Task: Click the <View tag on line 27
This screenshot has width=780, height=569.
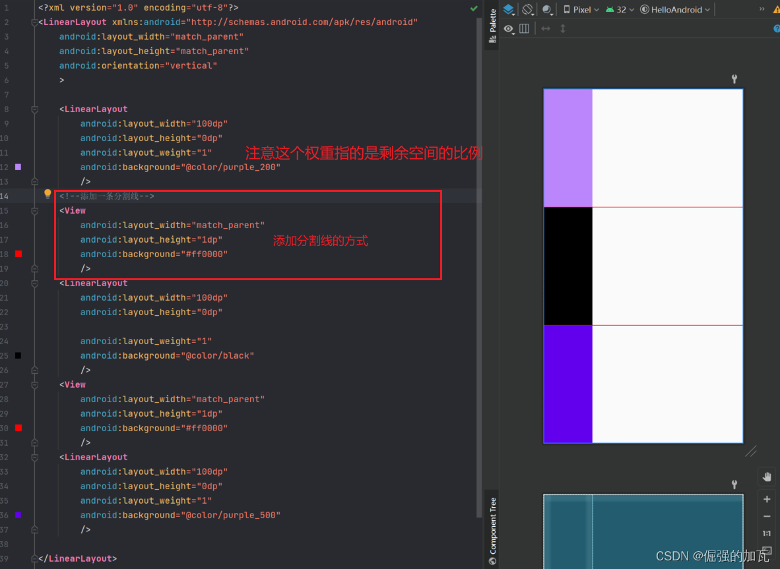Action: tap(73, 384)
